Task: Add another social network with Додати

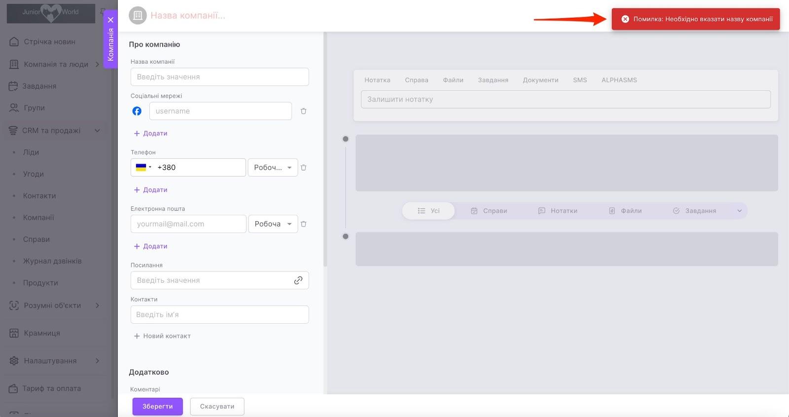Action: [150, 133]
